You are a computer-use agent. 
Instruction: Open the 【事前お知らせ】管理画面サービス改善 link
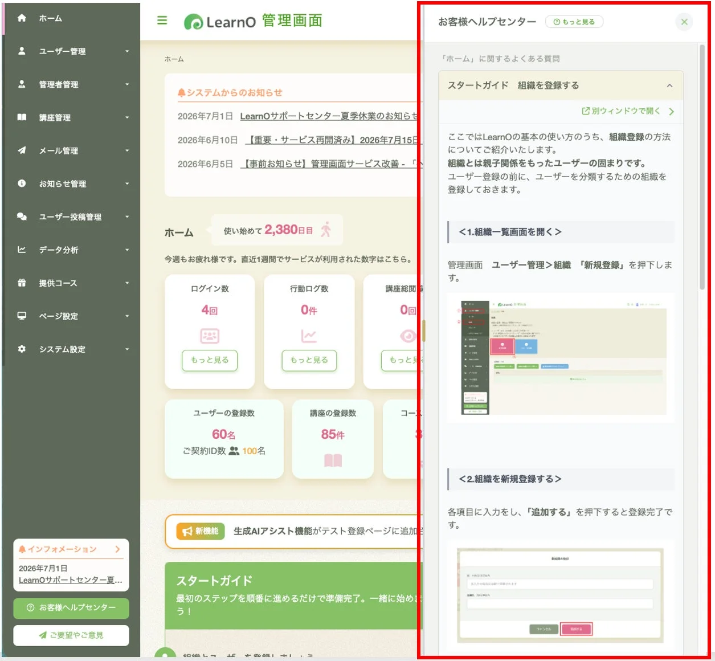pos(331,164)
